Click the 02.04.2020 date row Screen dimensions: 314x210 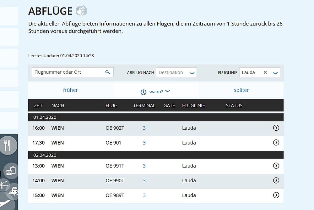[x=156, y=155]
